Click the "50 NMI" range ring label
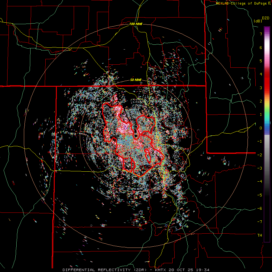Screen dimensions: 272x272 click(x=136, y=80)
